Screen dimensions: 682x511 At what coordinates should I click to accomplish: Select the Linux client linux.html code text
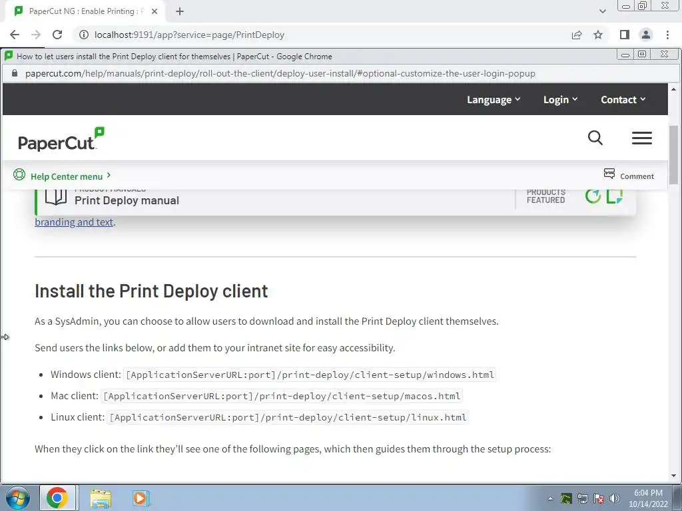pyautogui.click(x=288, y=417)
